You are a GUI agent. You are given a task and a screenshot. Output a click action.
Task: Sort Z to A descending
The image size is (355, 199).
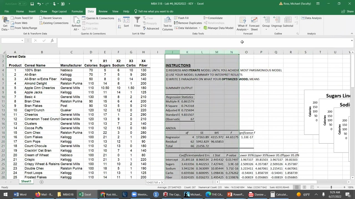tap(119, 27)
